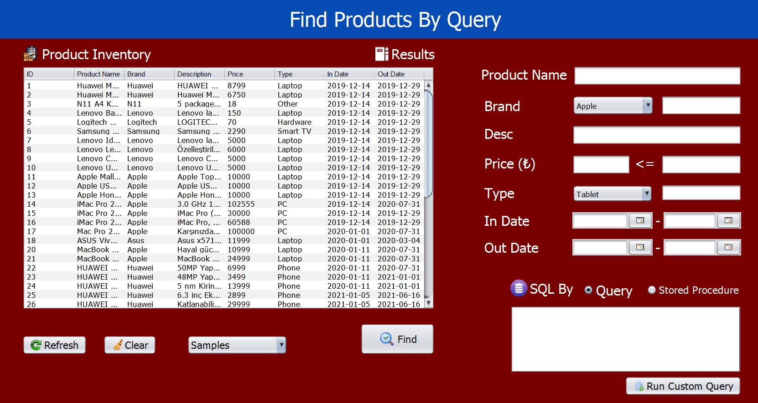The image size is (758, 403).
Task: Open the In Date end calendar picker
Action: [728, 221]
